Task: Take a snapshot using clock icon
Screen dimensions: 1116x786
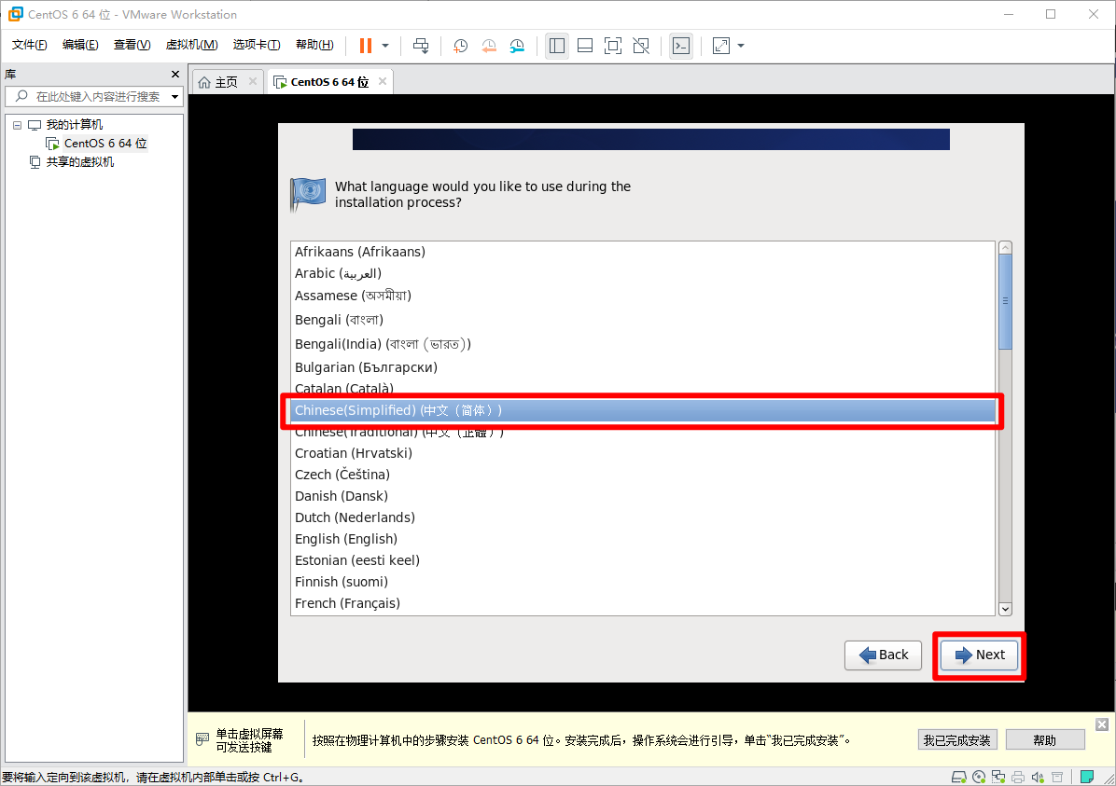Action: [x=461, y=46]
